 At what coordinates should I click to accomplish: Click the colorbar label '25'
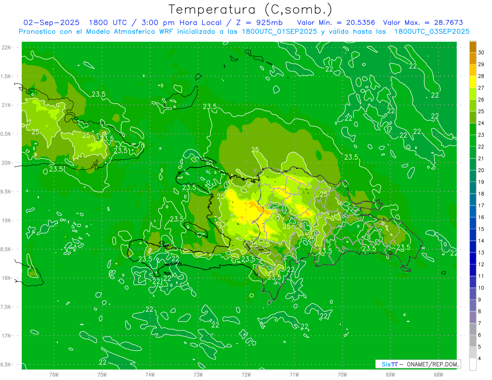tap(481, 111)
